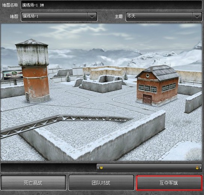Click the snowy map preview image

[101, 92]
